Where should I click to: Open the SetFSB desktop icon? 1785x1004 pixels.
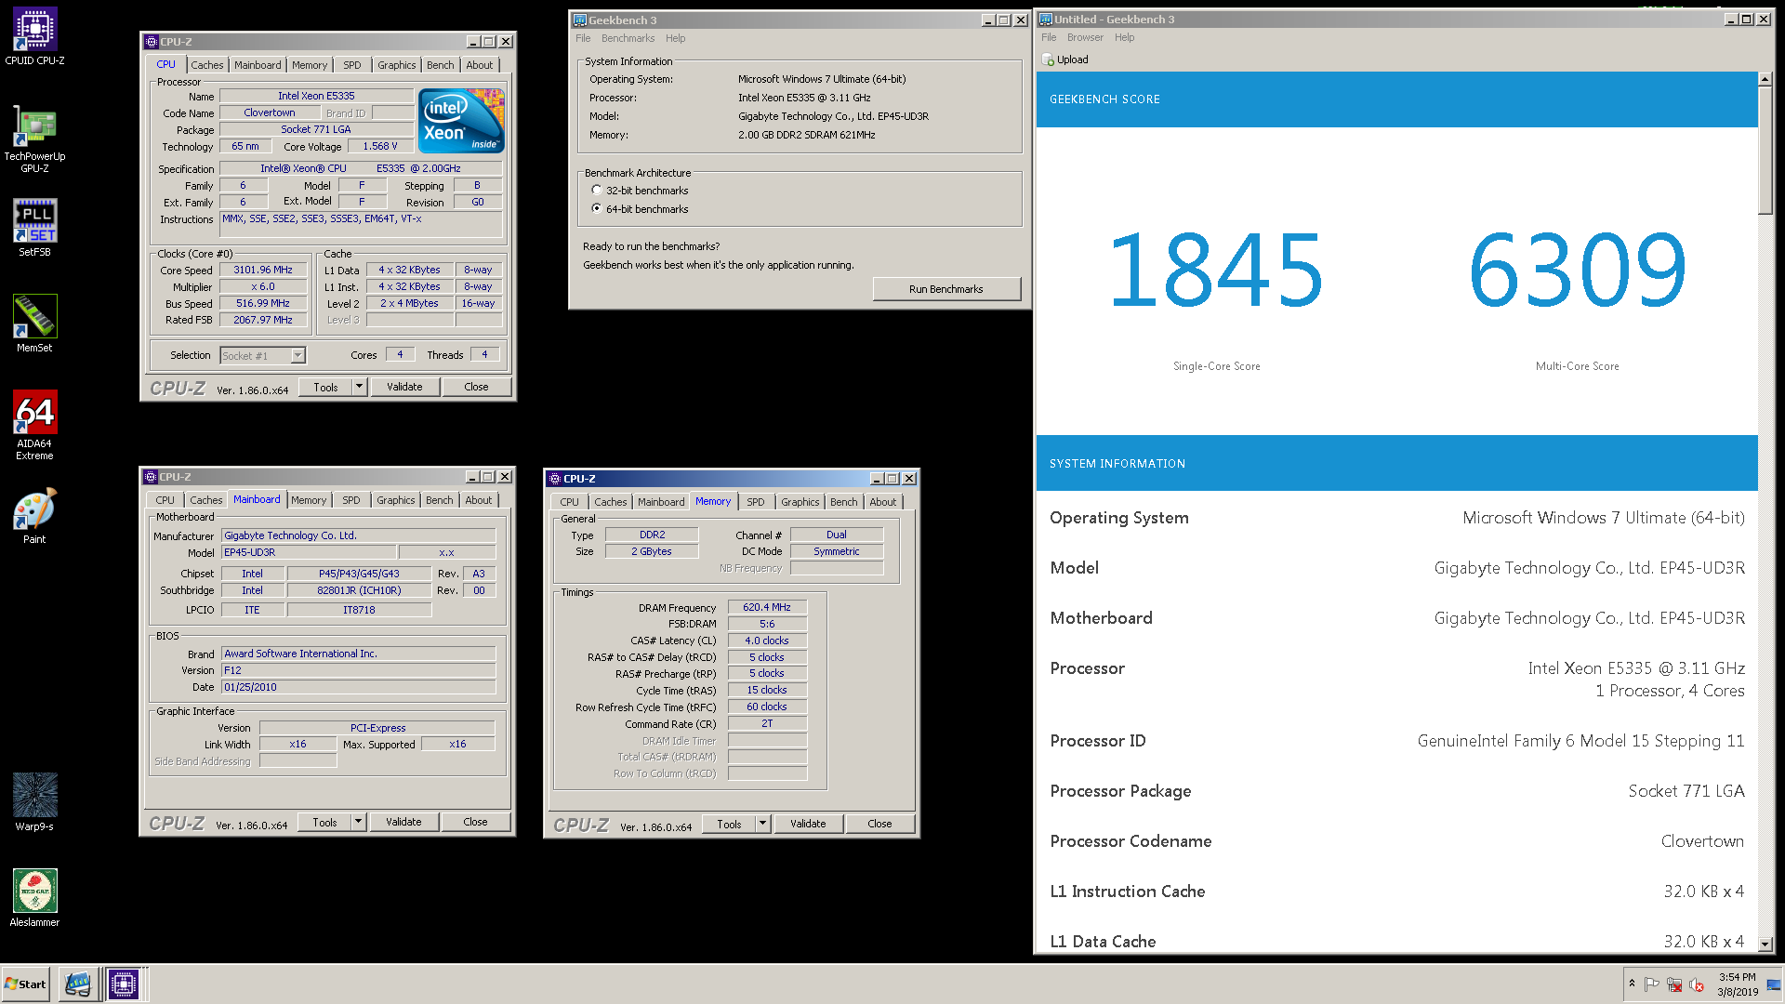[x=34, y=228]
